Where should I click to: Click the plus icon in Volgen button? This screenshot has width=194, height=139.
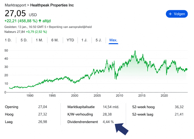point(170,14)
